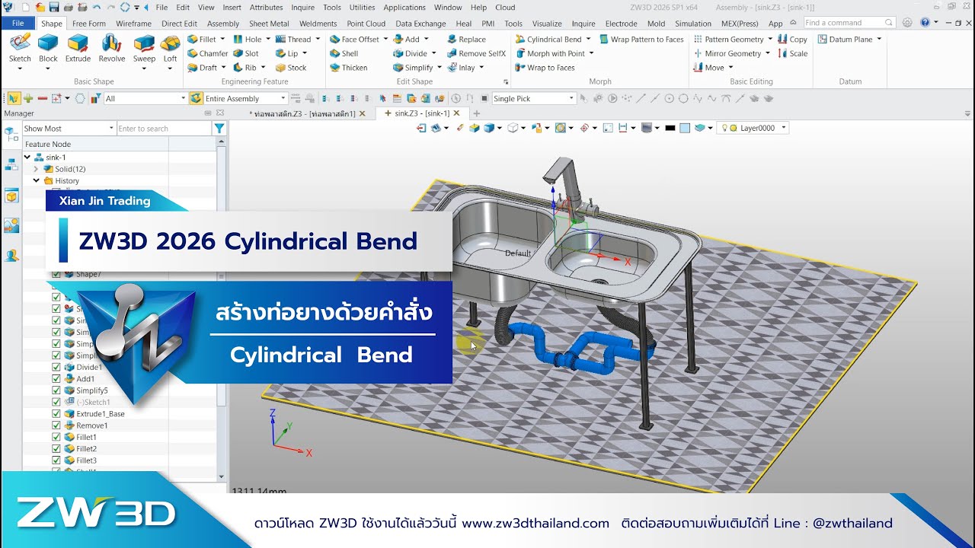The width and height of the screenshot is (975, 548).
Task: Uncheck the Fillet2 feature checkbox
Action: (x=56, y=448)
